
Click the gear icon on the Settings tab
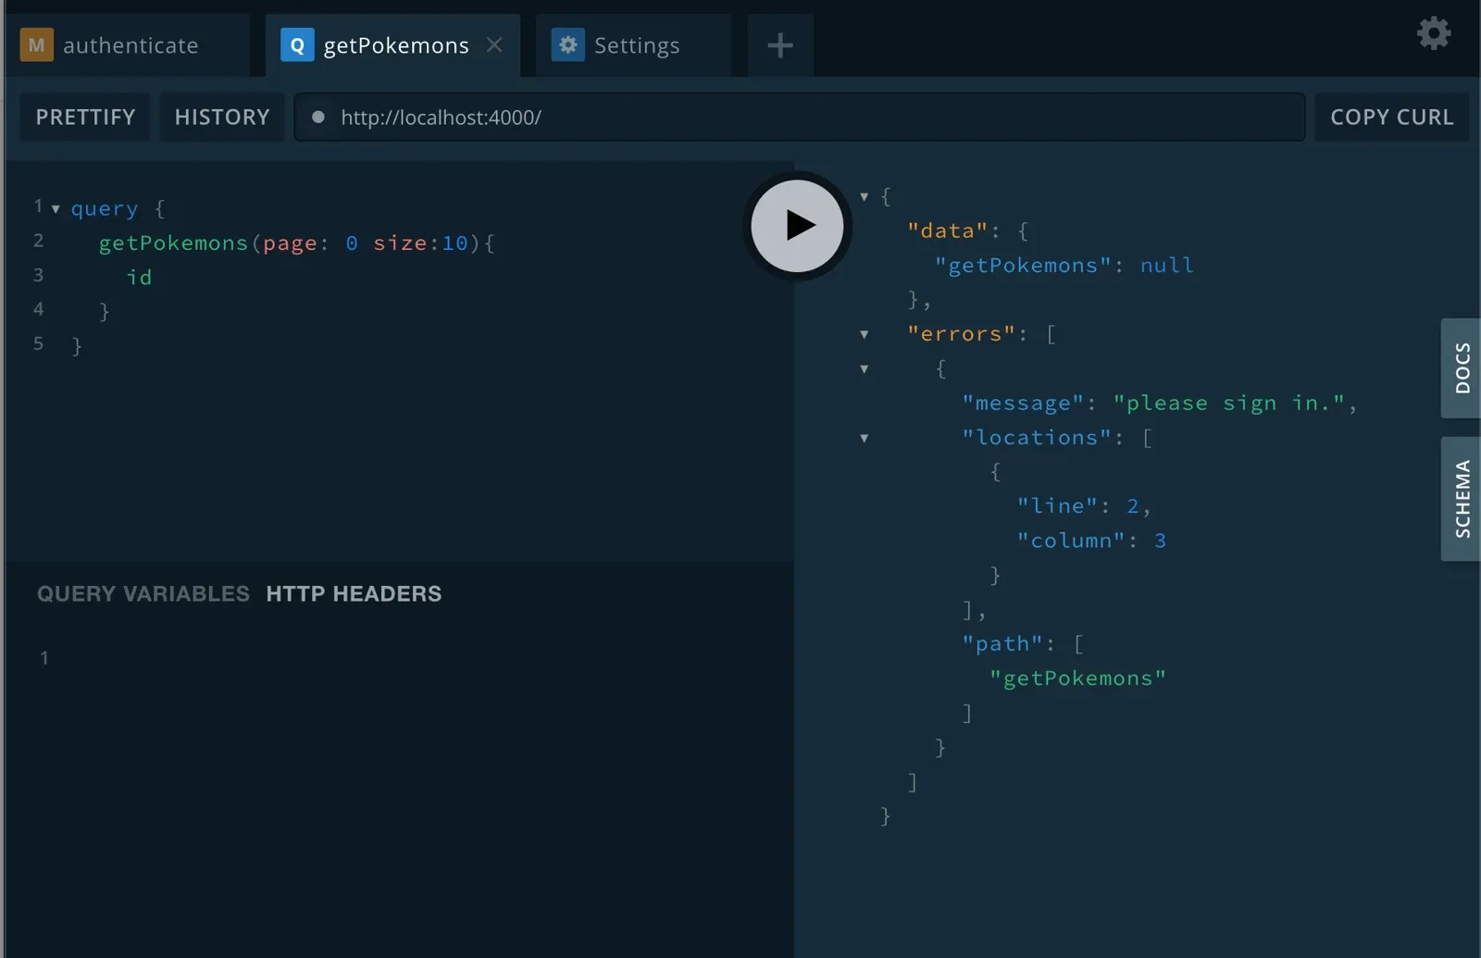pyautogui.click(x=567, y=44)
